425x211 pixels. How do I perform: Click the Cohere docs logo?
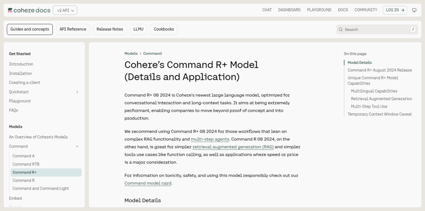29,10
